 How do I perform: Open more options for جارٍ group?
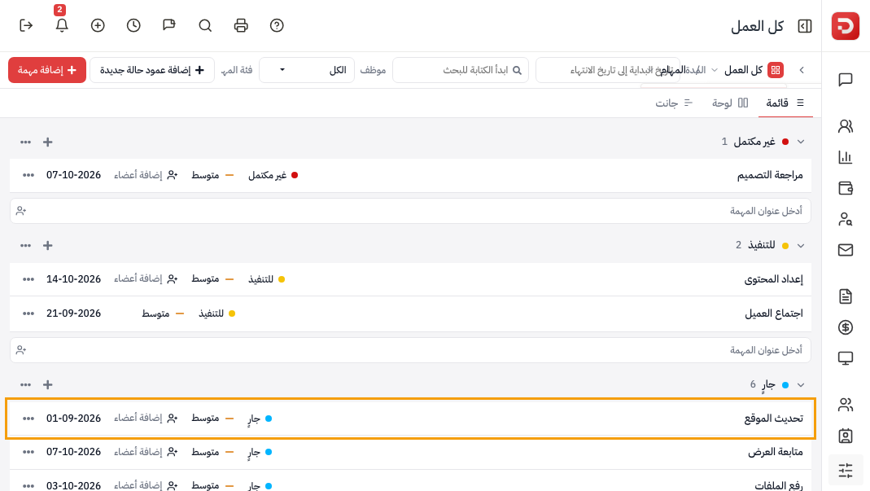[x=25, y=385]
